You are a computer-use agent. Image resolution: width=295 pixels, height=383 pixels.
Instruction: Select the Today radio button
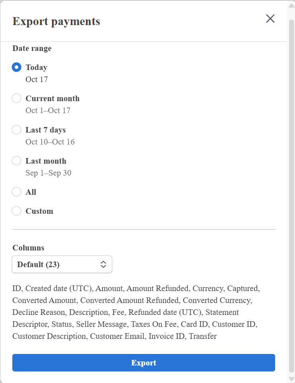point(16,67)
